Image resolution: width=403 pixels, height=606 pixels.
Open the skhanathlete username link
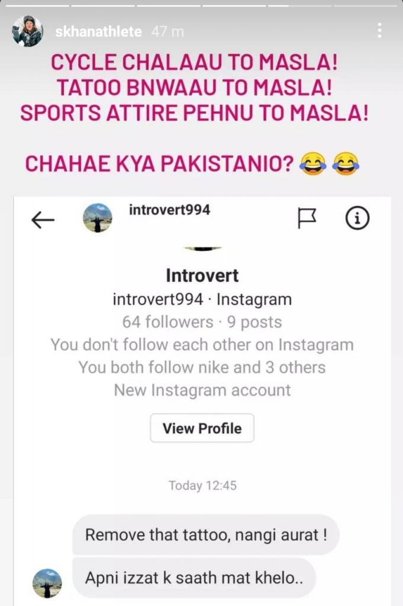point(98,31)
